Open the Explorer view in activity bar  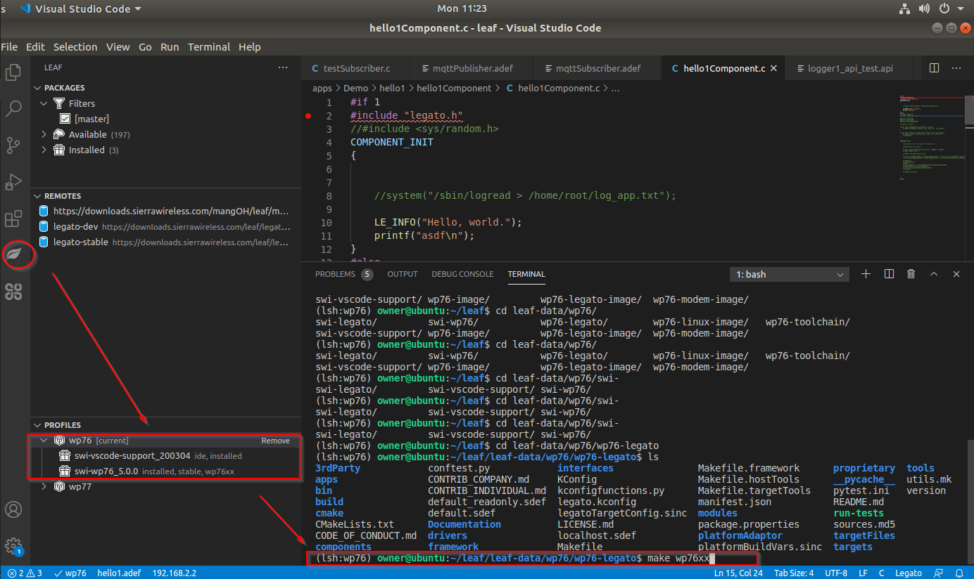13,72
